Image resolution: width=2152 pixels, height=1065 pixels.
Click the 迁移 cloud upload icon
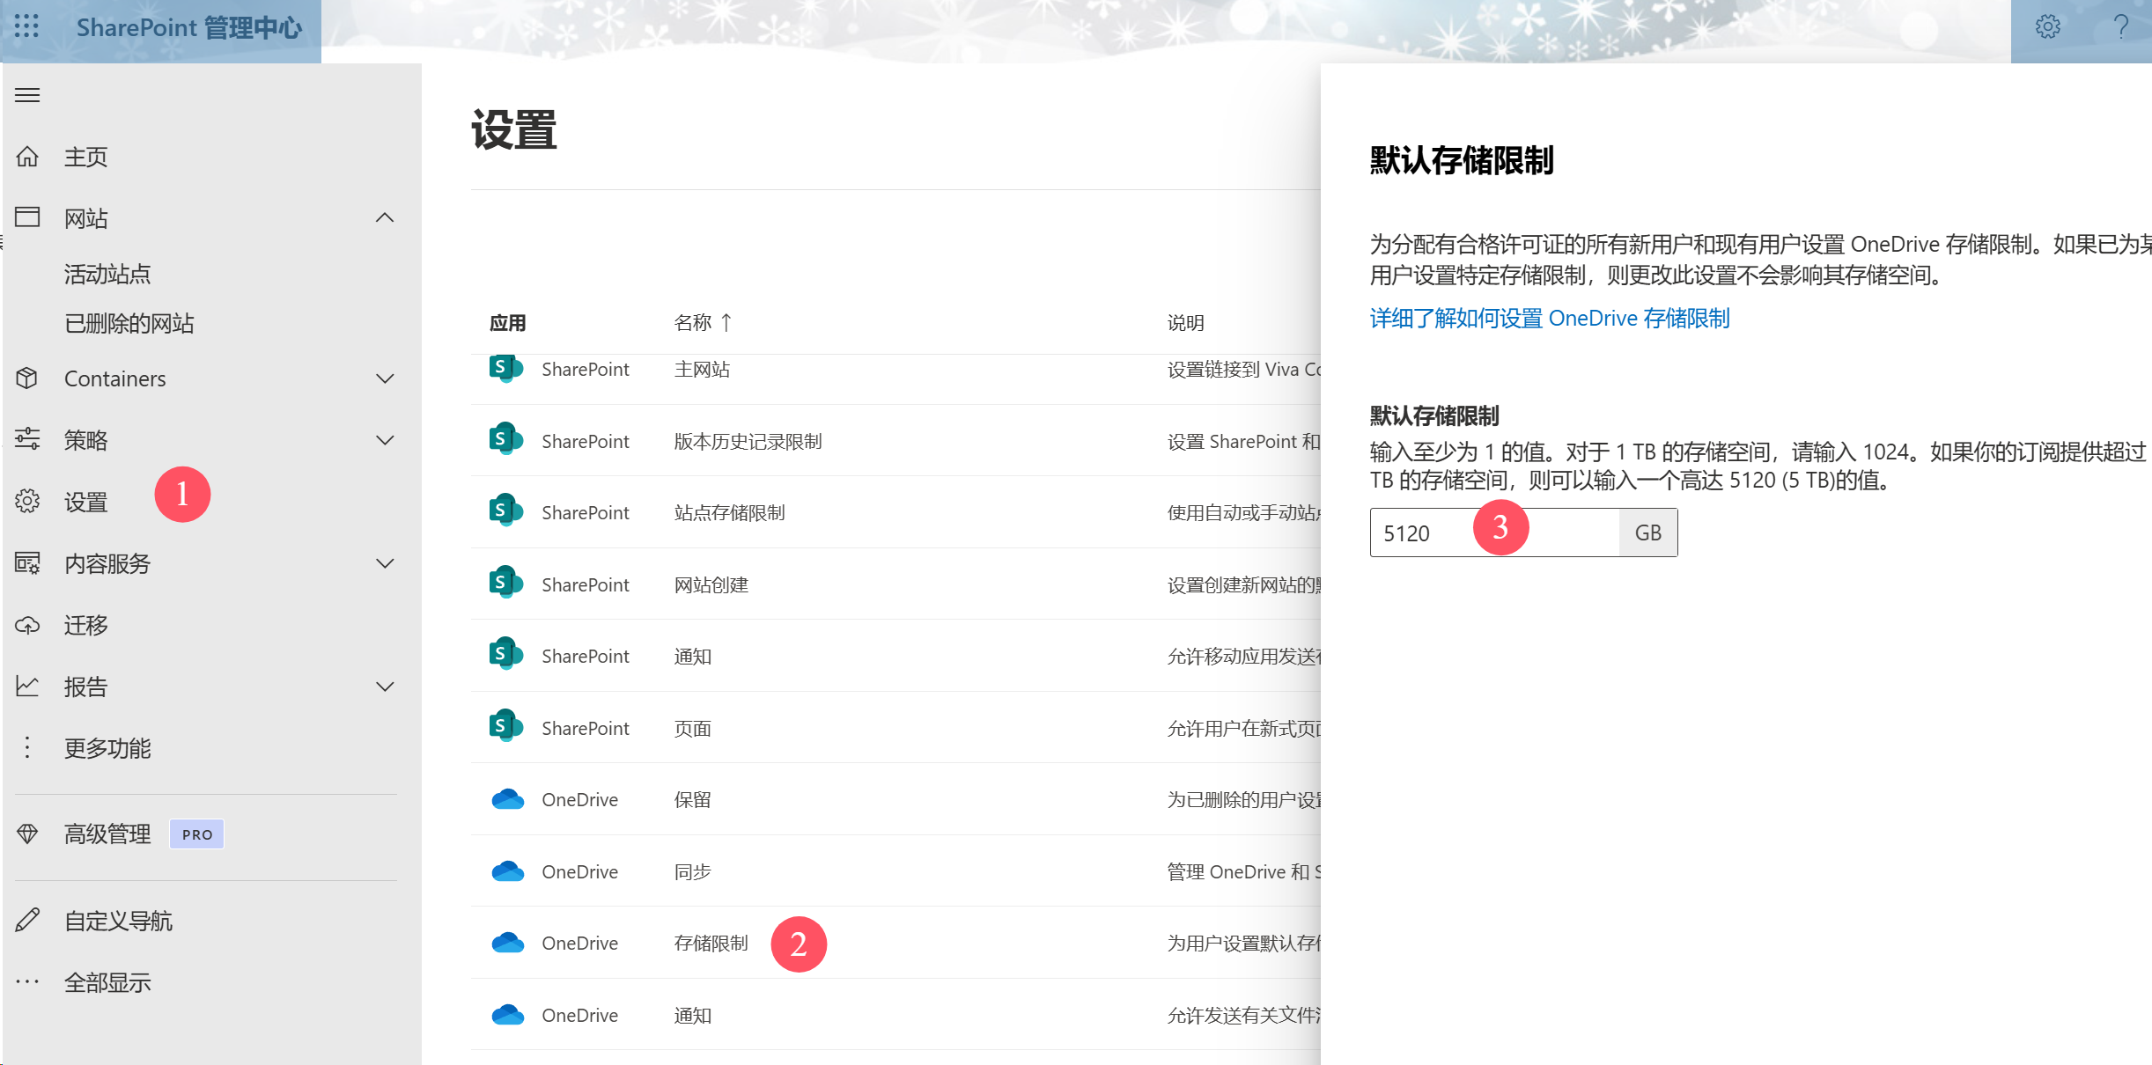(27, 625)
